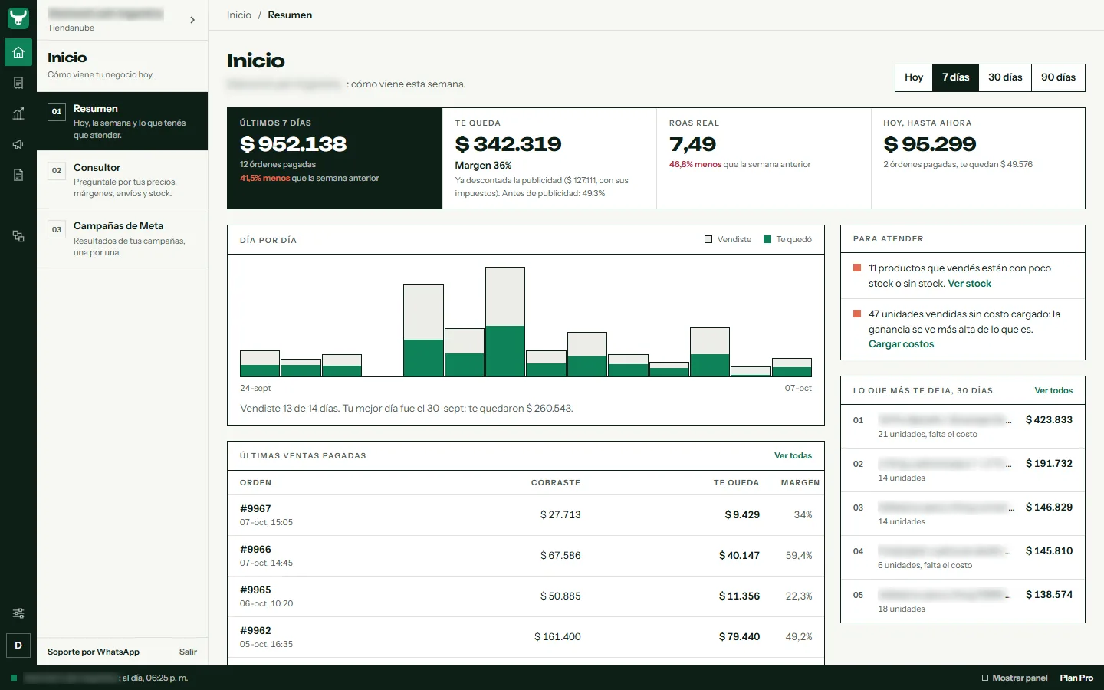Screen dimensions: 1104x690
Task: Click Soporte por WhatsApp
Action: coord(94,652)
